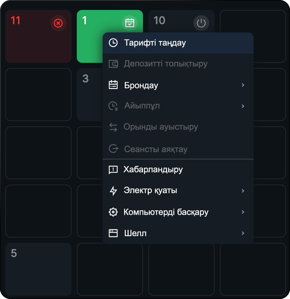
Task: Click the red X icon on computer 11
Action: (58, 23)
